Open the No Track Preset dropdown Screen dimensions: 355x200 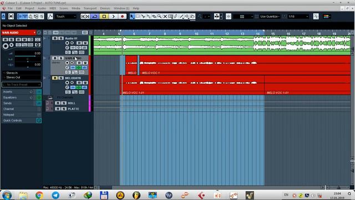tap(22, 84)
